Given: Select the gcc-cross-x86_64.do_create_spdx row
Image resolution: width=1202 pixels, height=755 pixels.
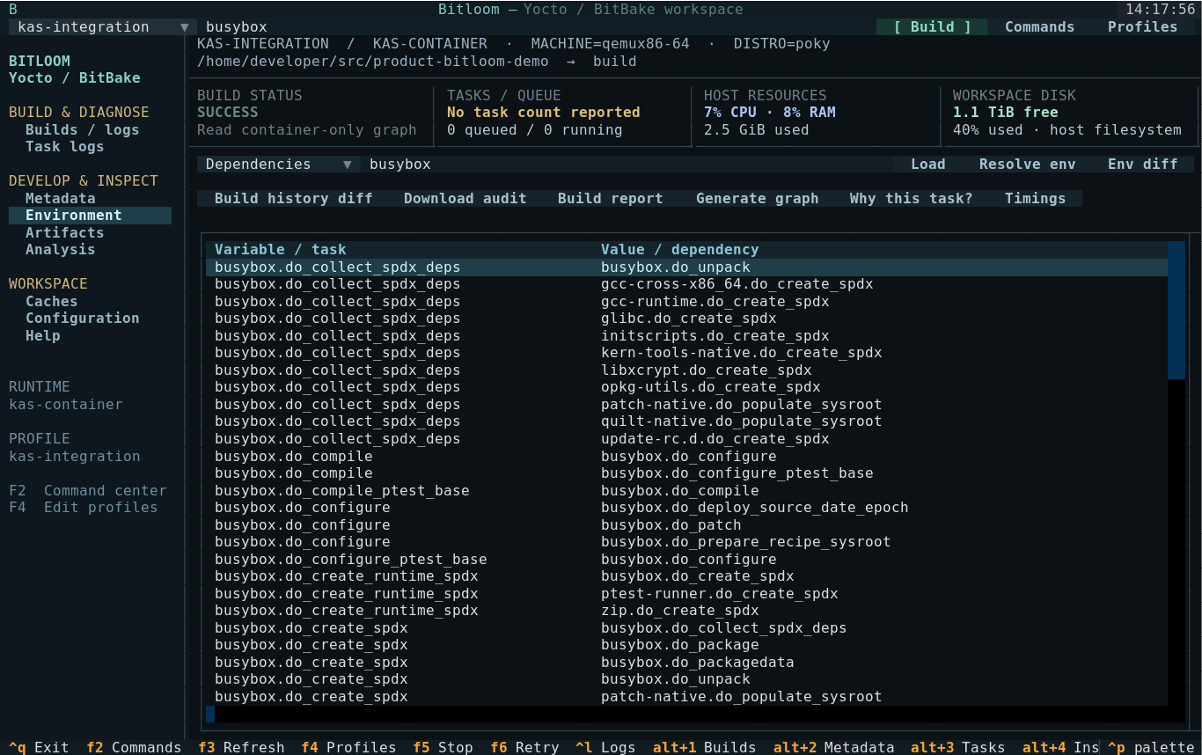Looking at the screenshot, I should click(x=686, y=284).
